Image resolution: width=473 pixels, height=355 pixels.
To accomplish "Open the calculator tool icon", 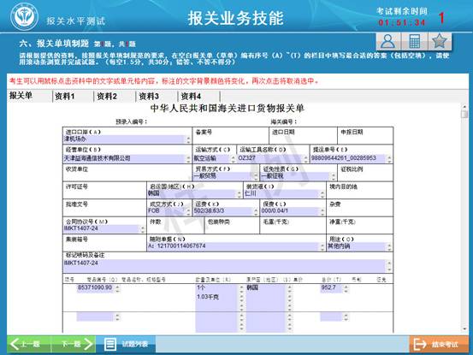I will (414, 42).
